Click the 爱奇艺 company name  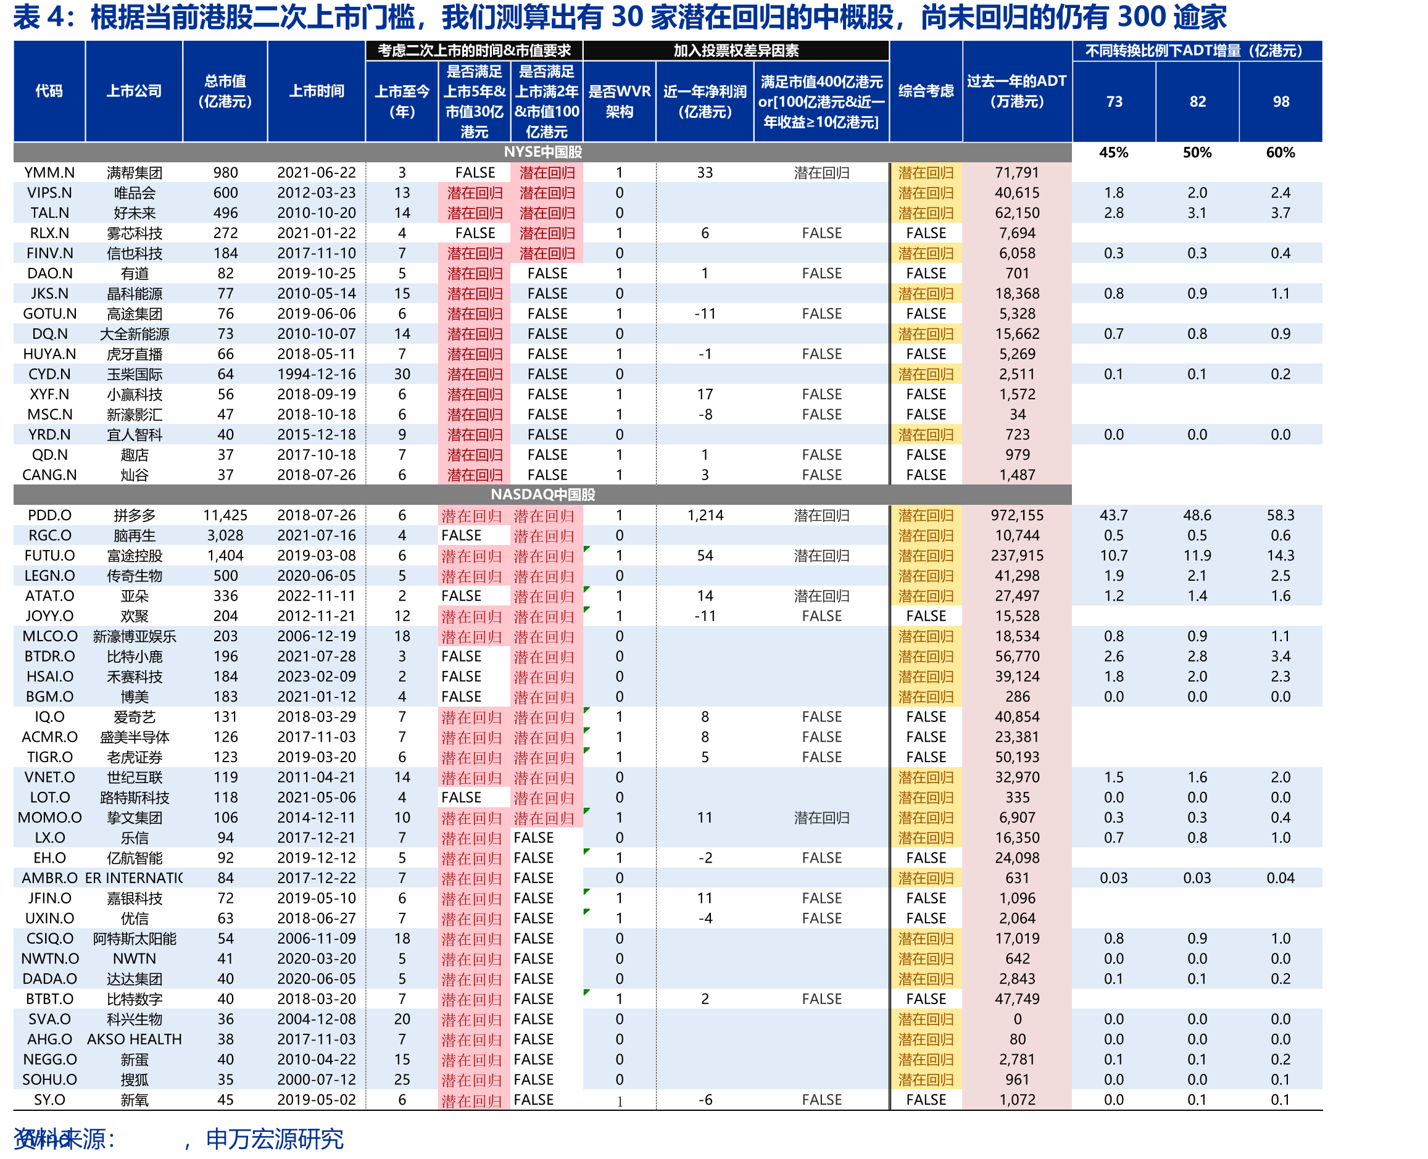tap(134, 717)
